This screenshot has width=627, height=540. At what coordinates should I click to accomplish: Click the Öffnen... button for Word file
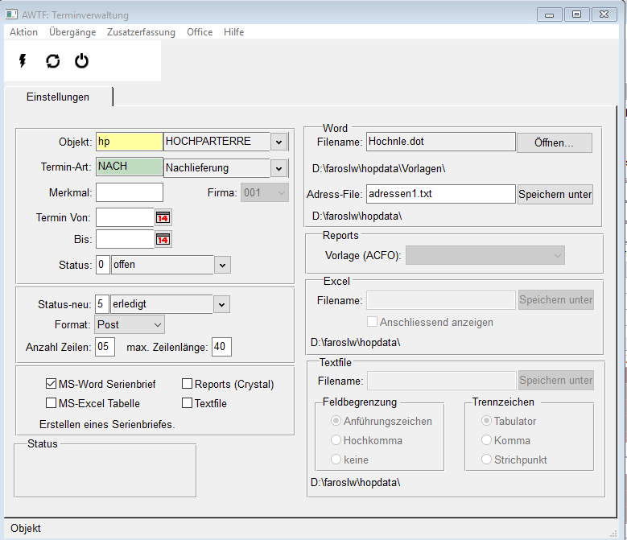[554, 142]
